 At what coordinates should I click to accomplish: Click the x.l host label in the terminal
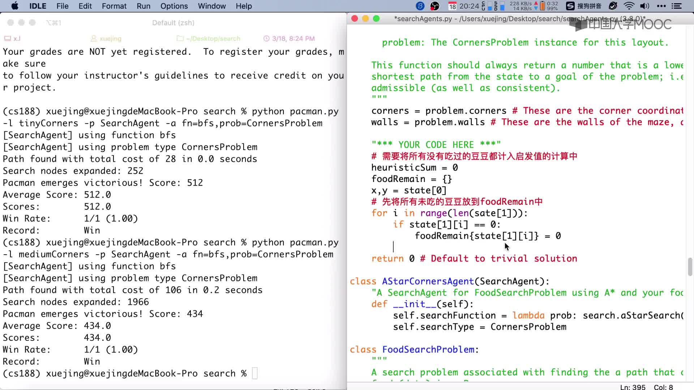12,38
